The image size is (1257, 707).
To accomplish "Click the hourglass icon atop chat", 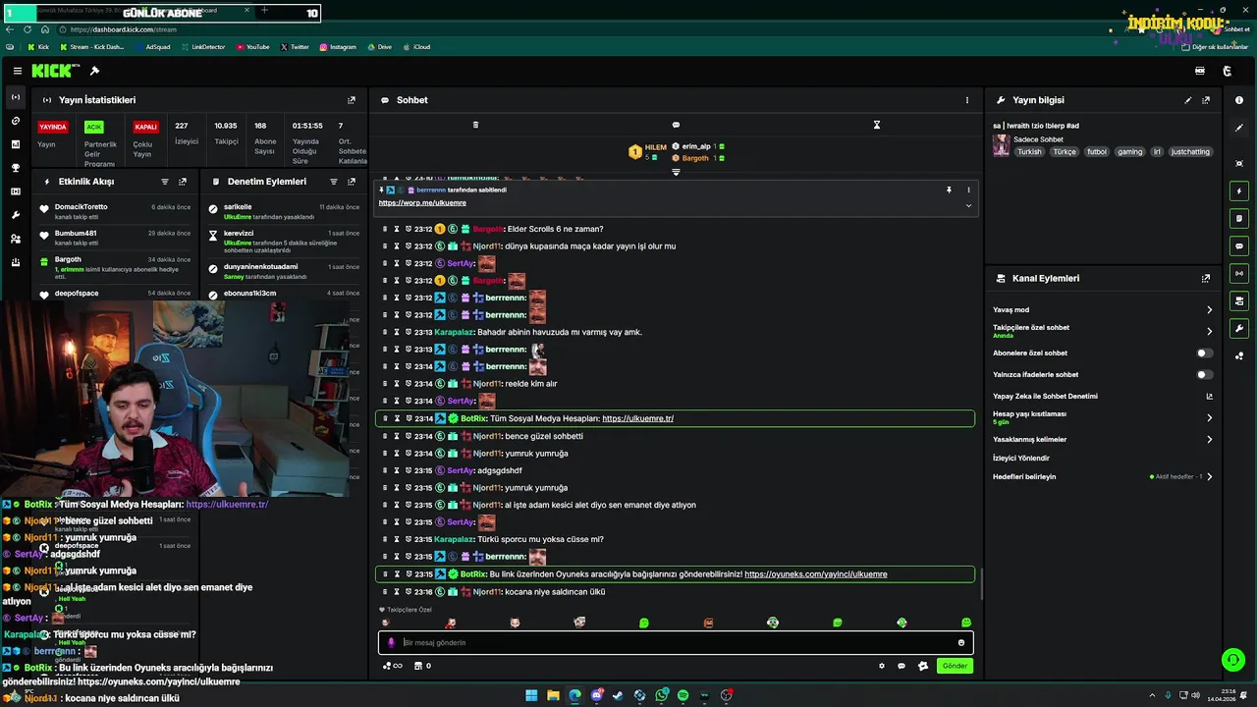I will (877, 125).
